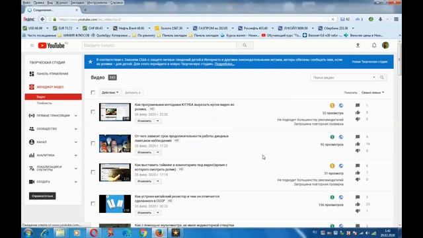Click yellow monetization icon of the ЮТУБА video
Image resolution: width=423 pixels, height=238 pixels.
[x=332, y=106]
